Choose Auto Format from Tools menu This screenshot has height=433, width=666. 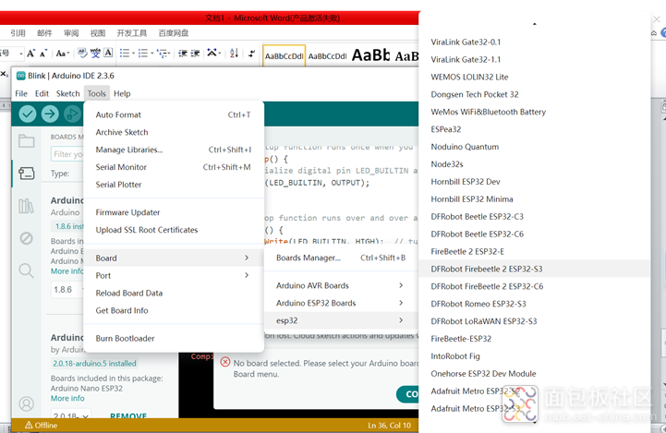118,114
